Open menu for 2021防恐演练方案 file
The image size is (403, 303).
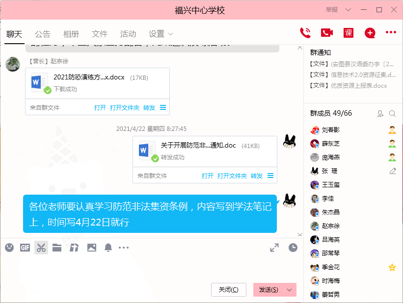(163, 107)
